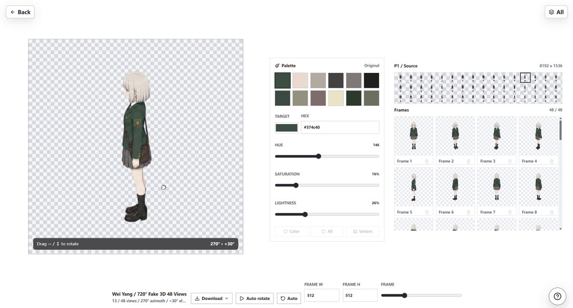Open the Frame 7 thumbnail
573x308 pixels.
click(x=497, y=188)
